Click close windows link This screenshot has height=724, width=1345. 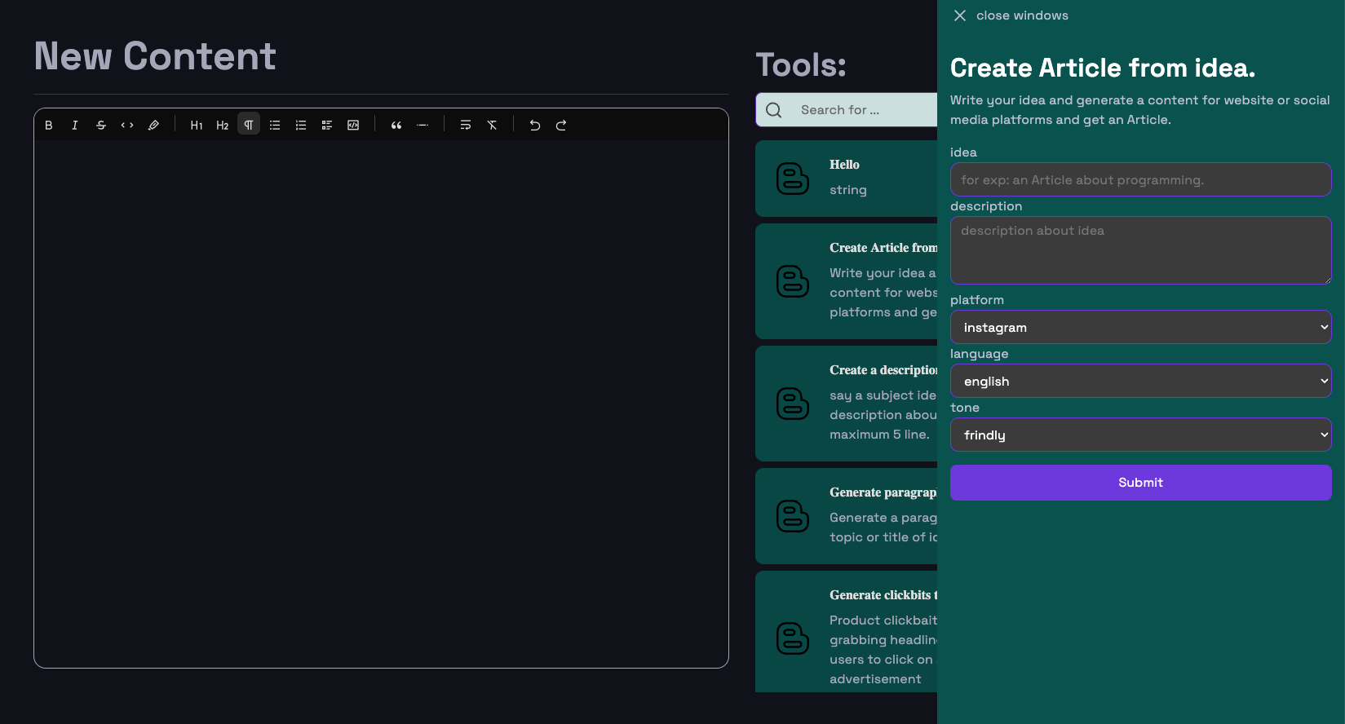[x=1011, y=15]
